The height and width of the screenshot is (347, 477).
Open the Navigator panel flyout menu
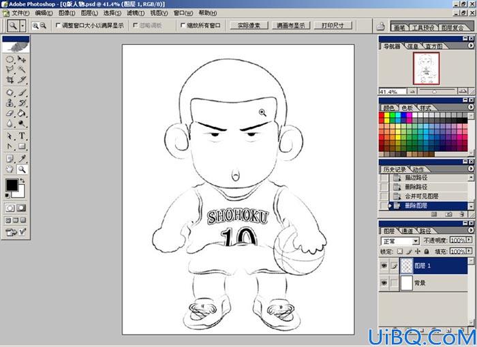(x=471, y=46)
